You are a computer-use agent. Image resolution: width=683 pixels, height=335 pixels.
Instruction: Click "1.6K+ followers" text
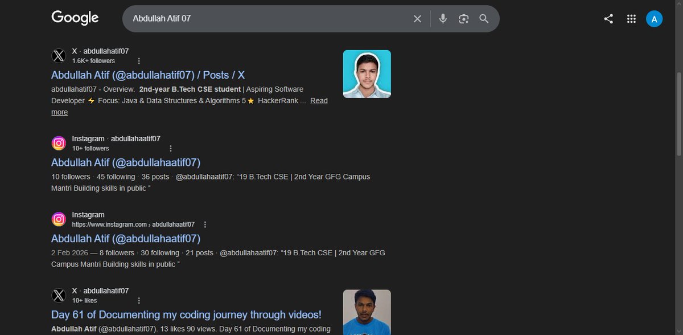(93, 61)
